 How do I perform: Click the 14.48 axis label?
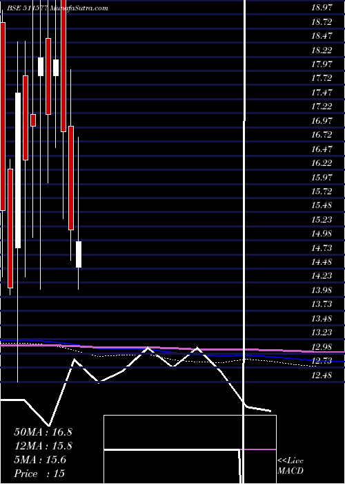click(322, 262)
